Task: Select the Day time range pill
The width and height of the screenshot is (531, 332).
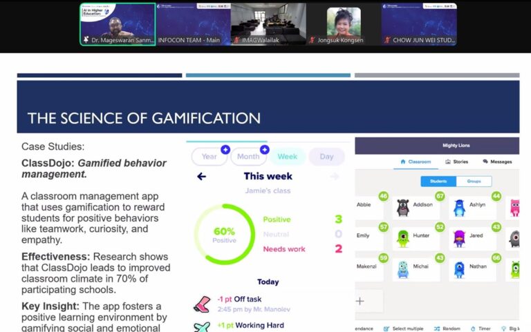Action: click(x=326, y=157)
